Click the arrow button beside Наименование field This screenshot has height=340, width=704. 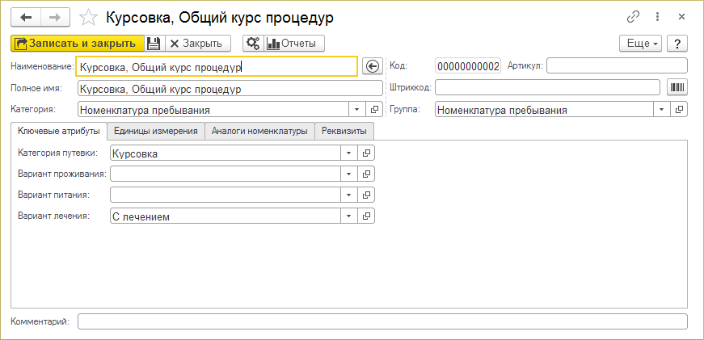pos(372,66)
